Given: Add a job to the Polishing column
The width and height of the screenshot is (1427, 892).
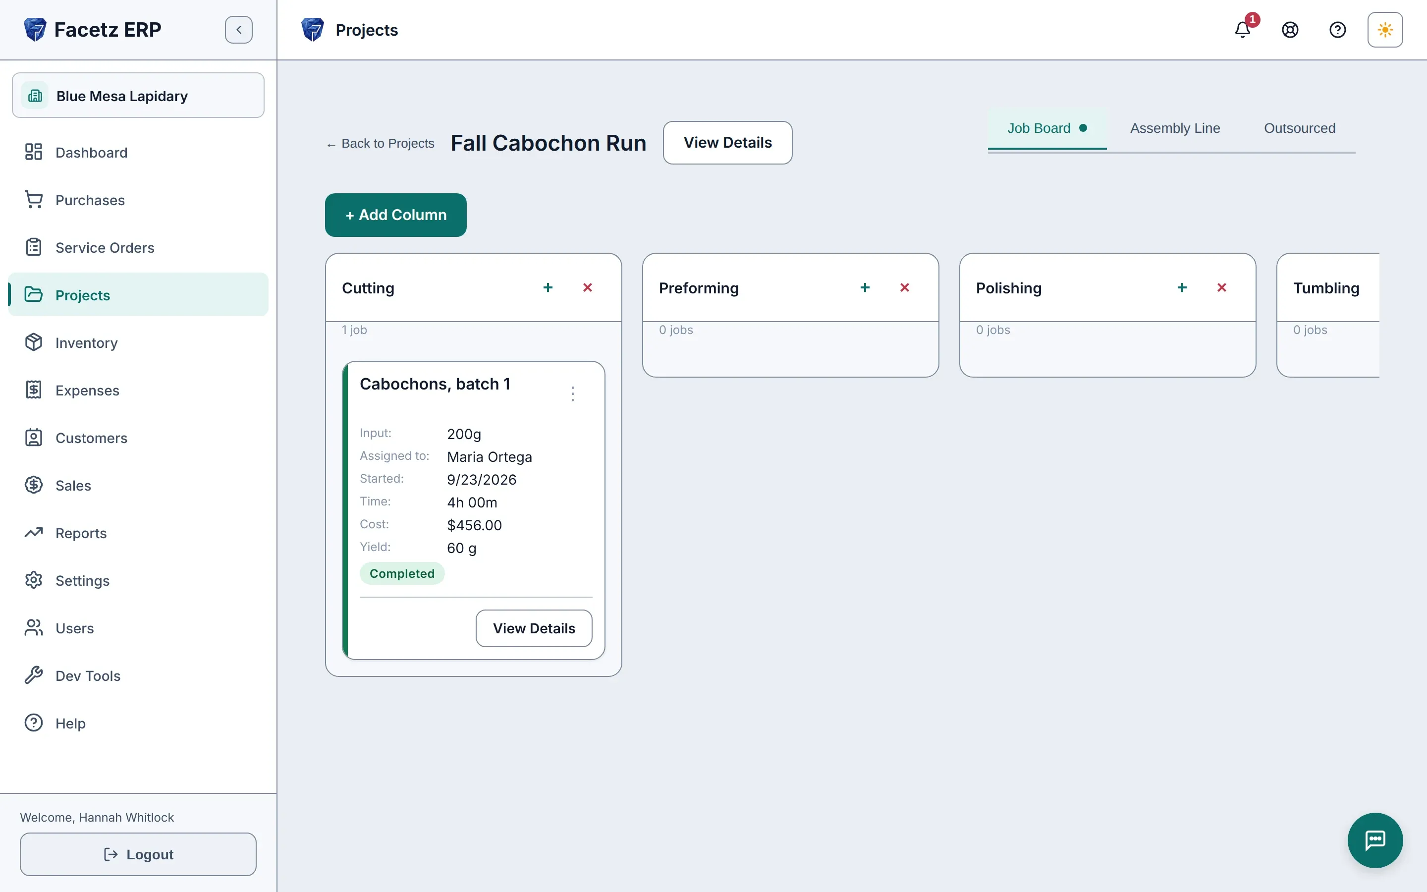Looking at the screenshot, I should [x=1182, y=287].
